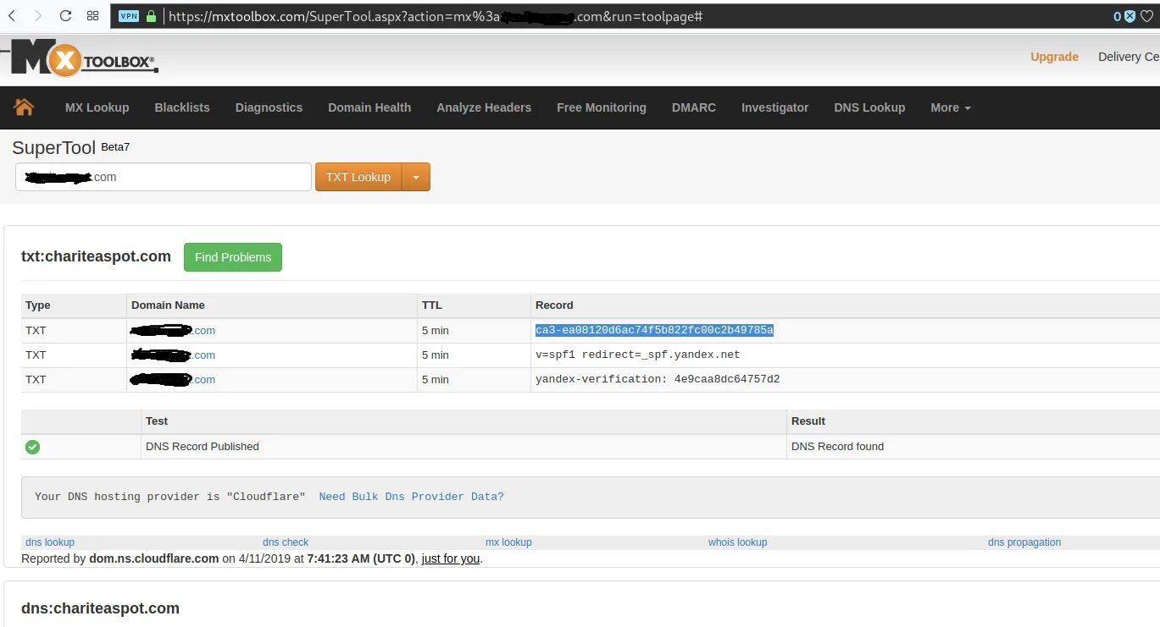This screenshot has width=1160, height=627.
Task: Click the dns lookup footer link
Action: 50,542
